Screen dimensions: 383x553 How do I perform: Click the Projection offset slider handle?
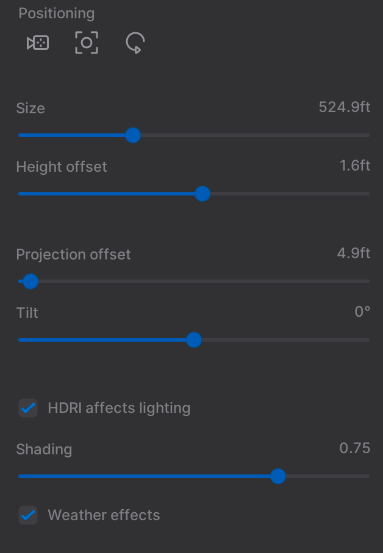(x=30, y=281)
